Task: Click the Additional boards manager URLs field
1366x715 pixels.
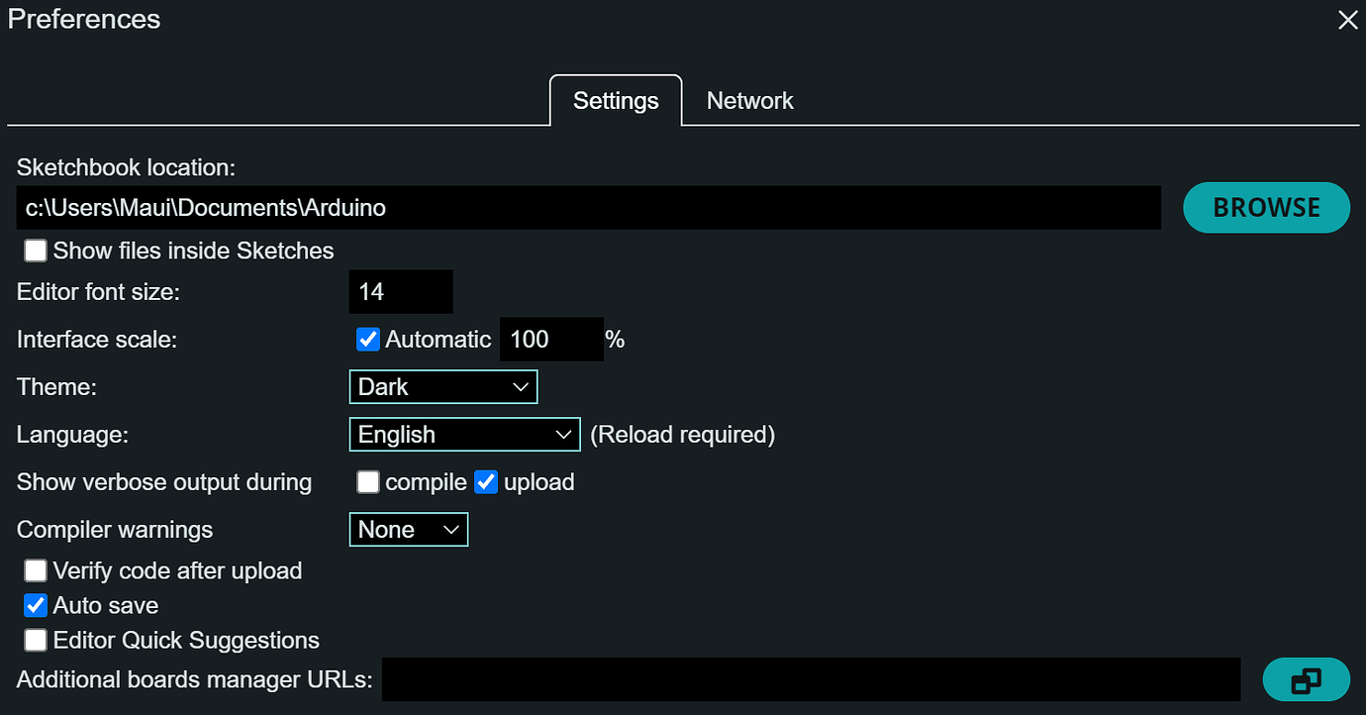Action: (x=811, y=680)
